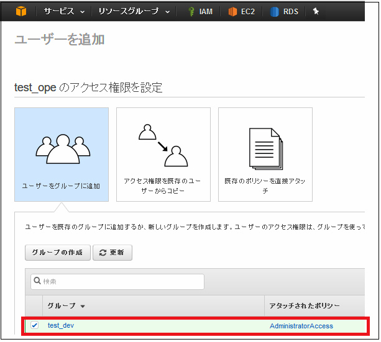381x342 pixels.
Task: Click into the 検索 search field
Action: click(121, 282)
